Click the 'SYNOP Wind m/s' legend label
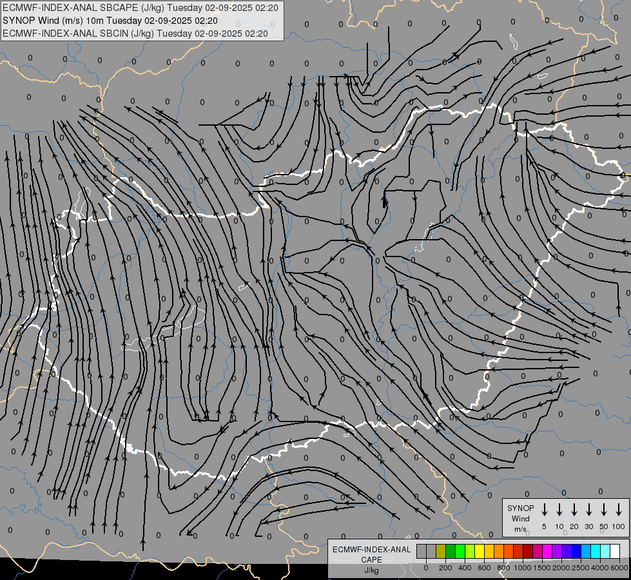Viewport: 631px width, 580px height. point(520,518)
